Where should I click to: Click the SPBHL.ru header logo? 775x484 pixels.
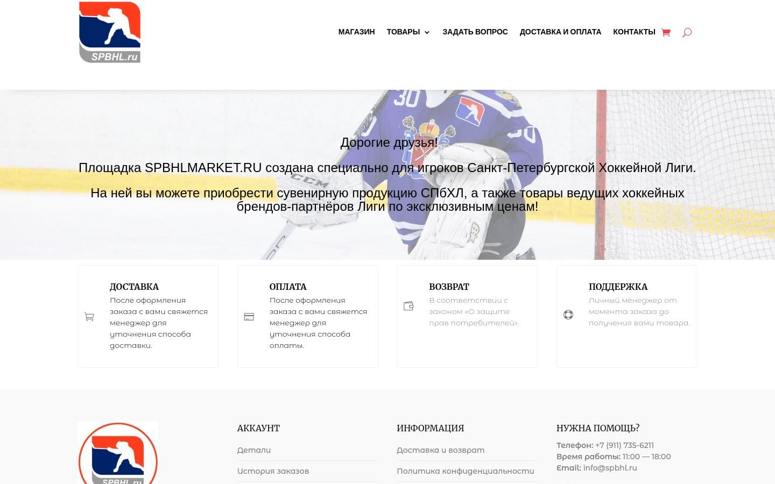click(110, 32)
